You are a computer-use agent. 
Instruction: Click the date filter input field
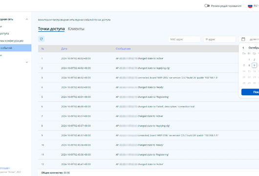pyautogui.click(x=249, y=39)
